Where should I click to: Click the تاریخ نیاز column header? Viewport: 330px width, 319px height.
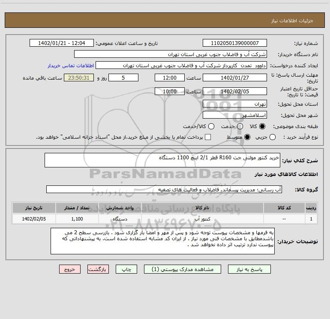pyautogui.click(x=34, y=208)
